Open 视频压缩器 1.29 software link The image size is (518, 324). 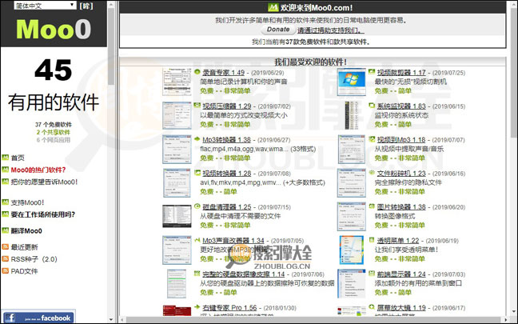(x=227, y=106)
